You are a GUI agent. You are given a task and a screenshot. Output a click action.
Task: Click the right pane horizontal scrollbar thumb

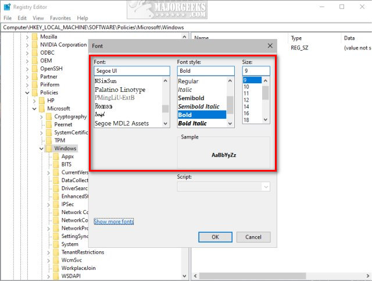click(252, 276)
